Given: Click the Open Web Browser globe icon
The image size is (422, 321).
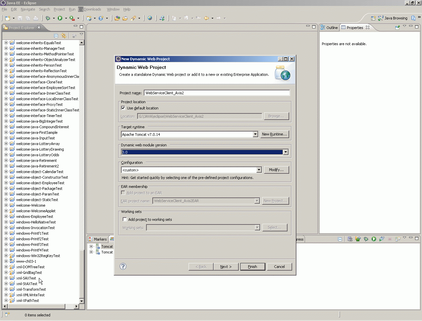Looking at the screenshot, I should point(150,18).
